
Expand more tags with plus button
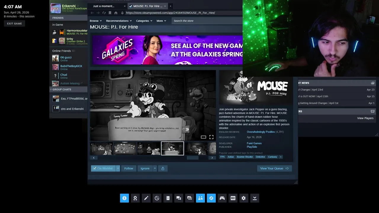tap(281, 157)
